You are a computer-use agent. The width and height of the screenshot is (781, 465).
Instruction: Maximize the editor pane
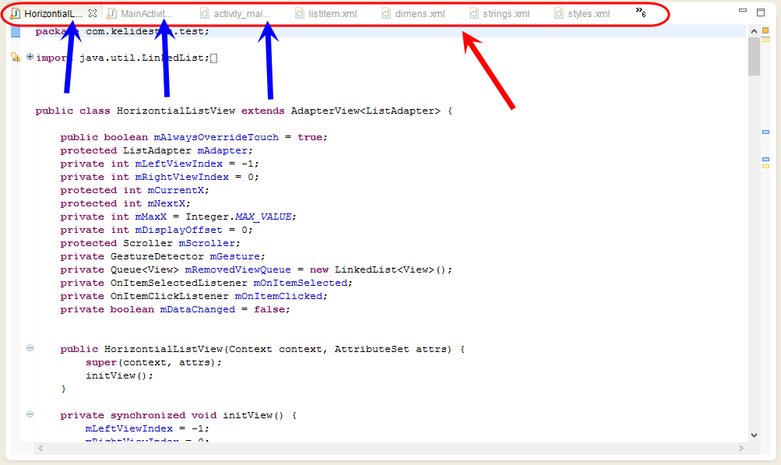tap(761, 12)
